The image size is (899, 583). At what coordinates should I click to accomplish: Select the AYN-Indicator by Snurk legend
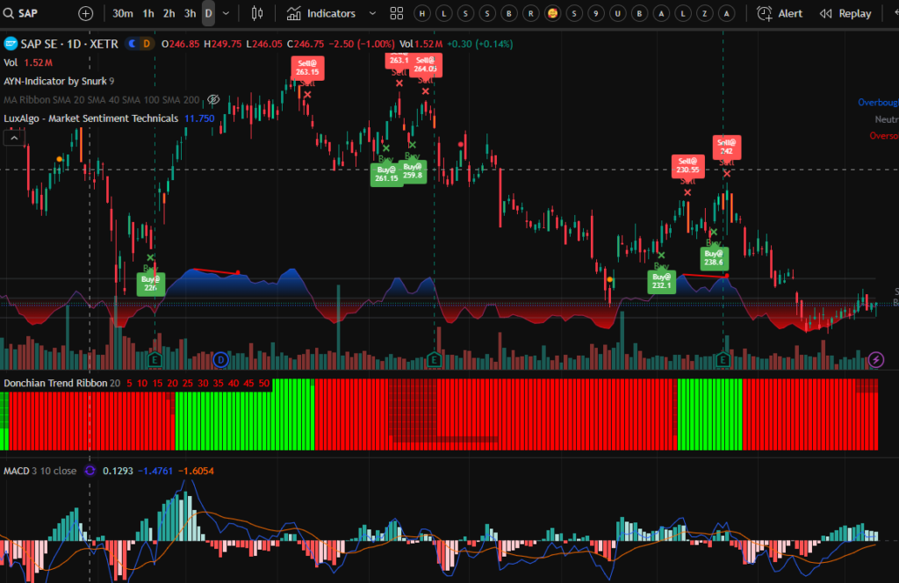click(54, 81)
